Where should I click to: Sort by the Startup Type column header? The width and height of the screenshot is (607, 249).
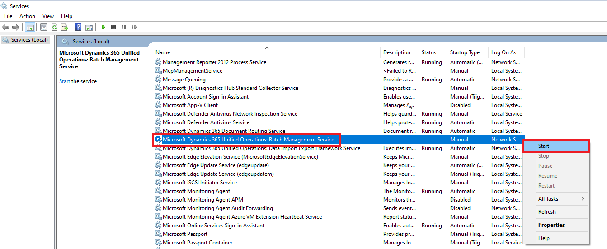[x=465, y=52]
